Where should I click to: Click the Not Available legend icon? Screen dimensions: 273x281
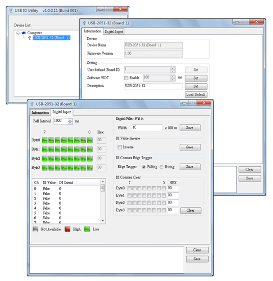click(x=36, y=229)
